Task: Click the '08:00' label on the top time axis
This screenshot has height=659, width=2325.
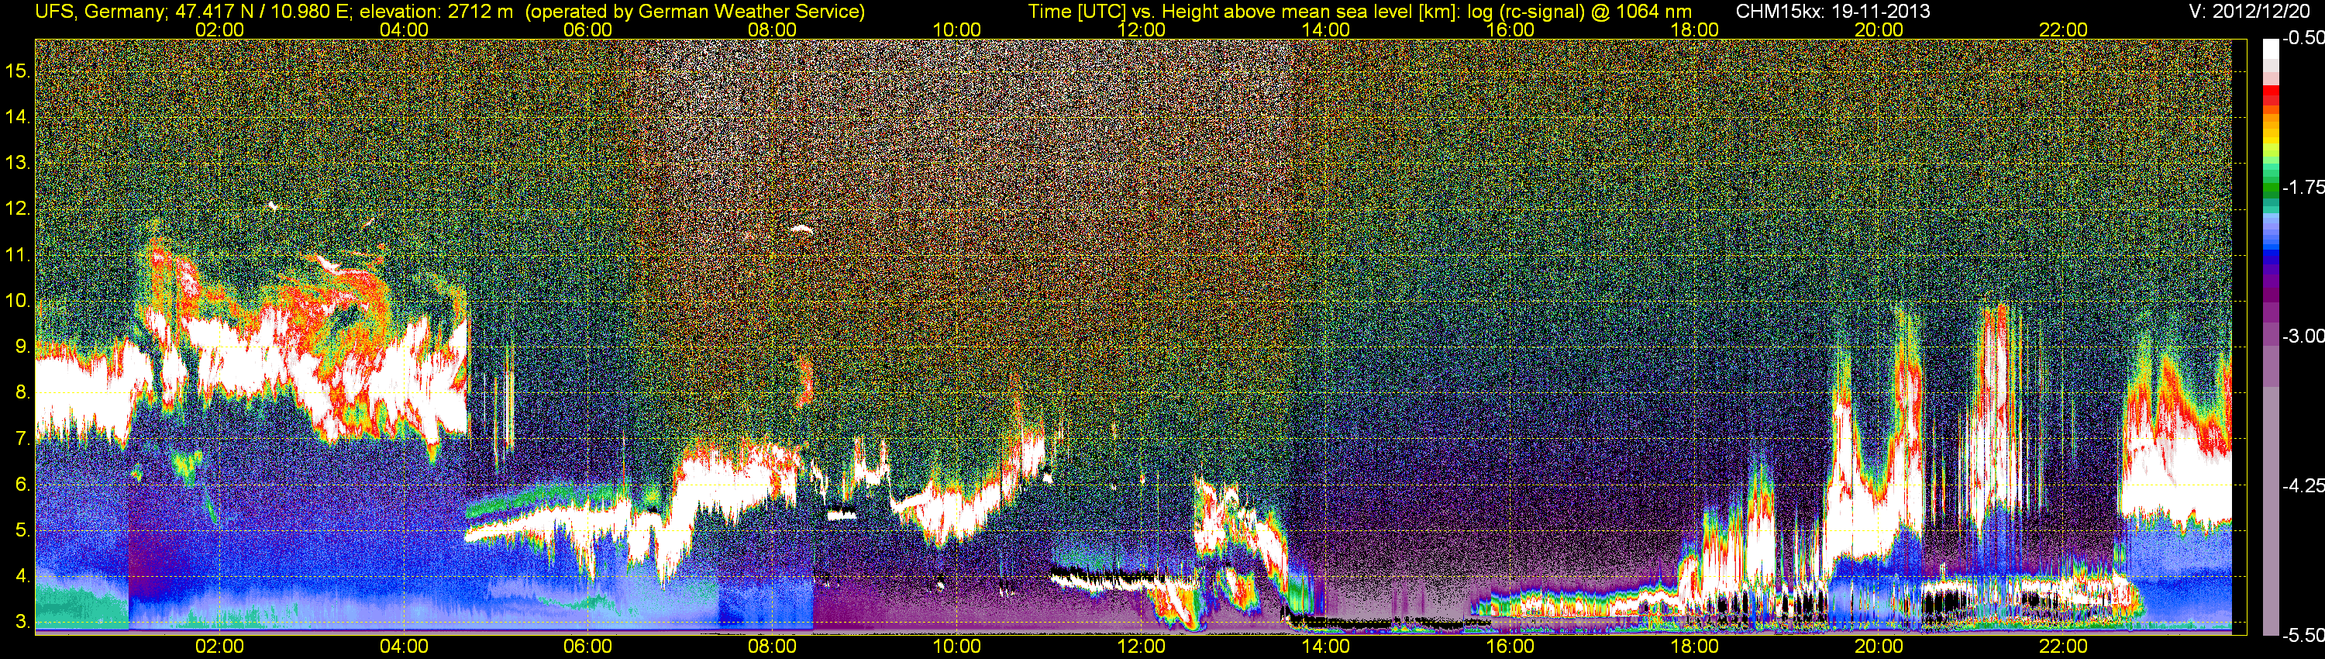Action: [x=773, y=29]
